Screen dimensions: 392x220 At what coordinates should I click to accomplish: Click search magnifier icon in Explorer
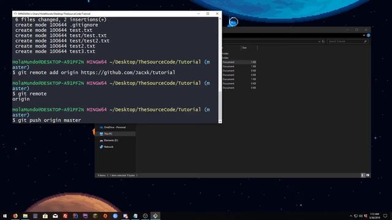pyautogui.click(x=366, y=42)
